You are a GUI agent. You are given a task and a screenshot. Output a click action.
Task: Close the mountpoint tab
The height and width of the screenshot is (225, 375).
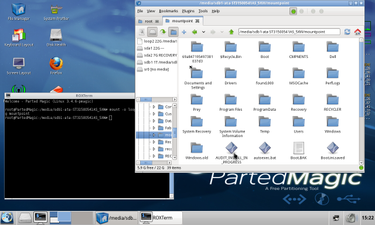pos(197,21)
